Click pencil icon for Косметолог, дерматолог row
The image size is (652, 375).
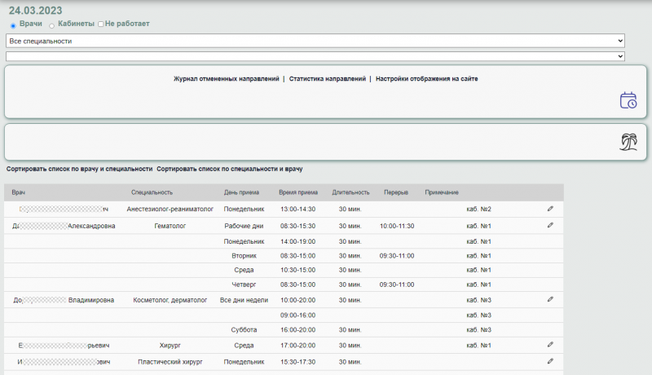coord(550,299)
